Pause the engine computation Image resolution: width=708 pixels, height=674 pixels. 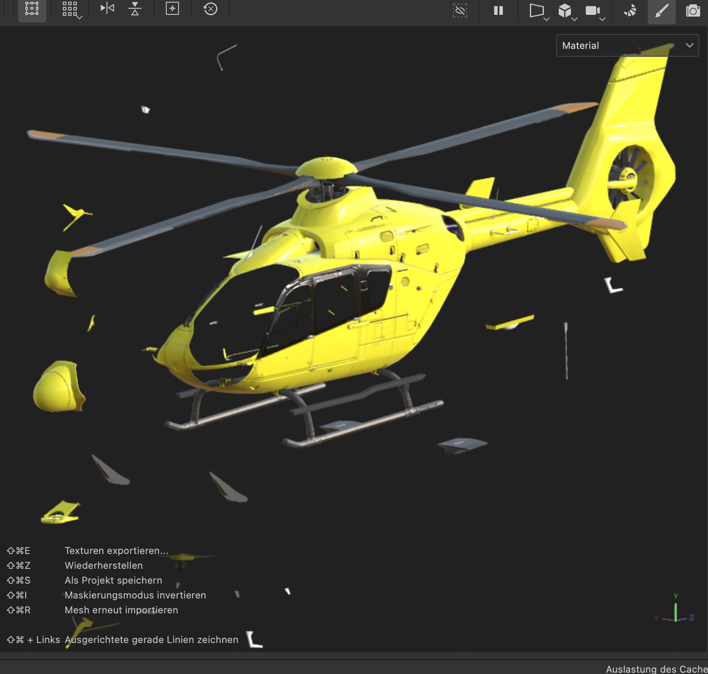point(498,10)
